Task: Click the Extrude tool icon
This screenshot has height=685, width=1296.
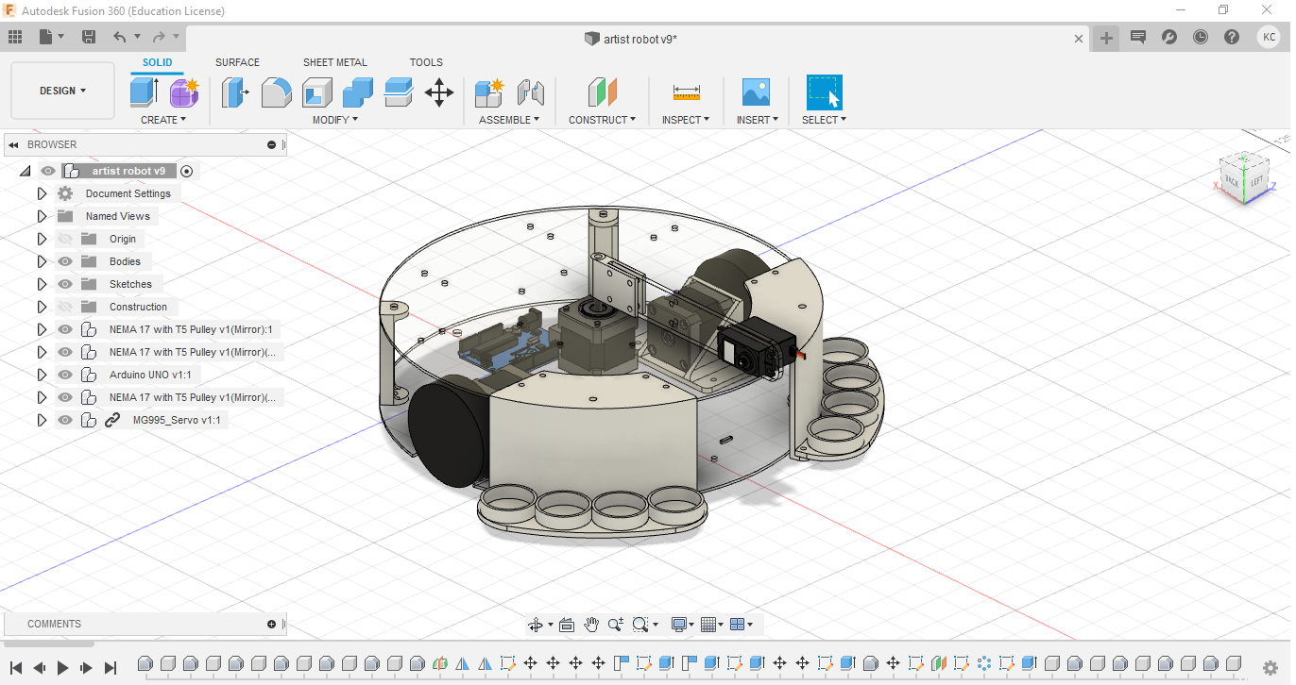Action: 144,92
